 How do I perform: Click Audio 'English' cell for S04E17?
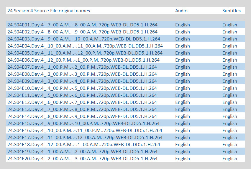pos(183,138)
